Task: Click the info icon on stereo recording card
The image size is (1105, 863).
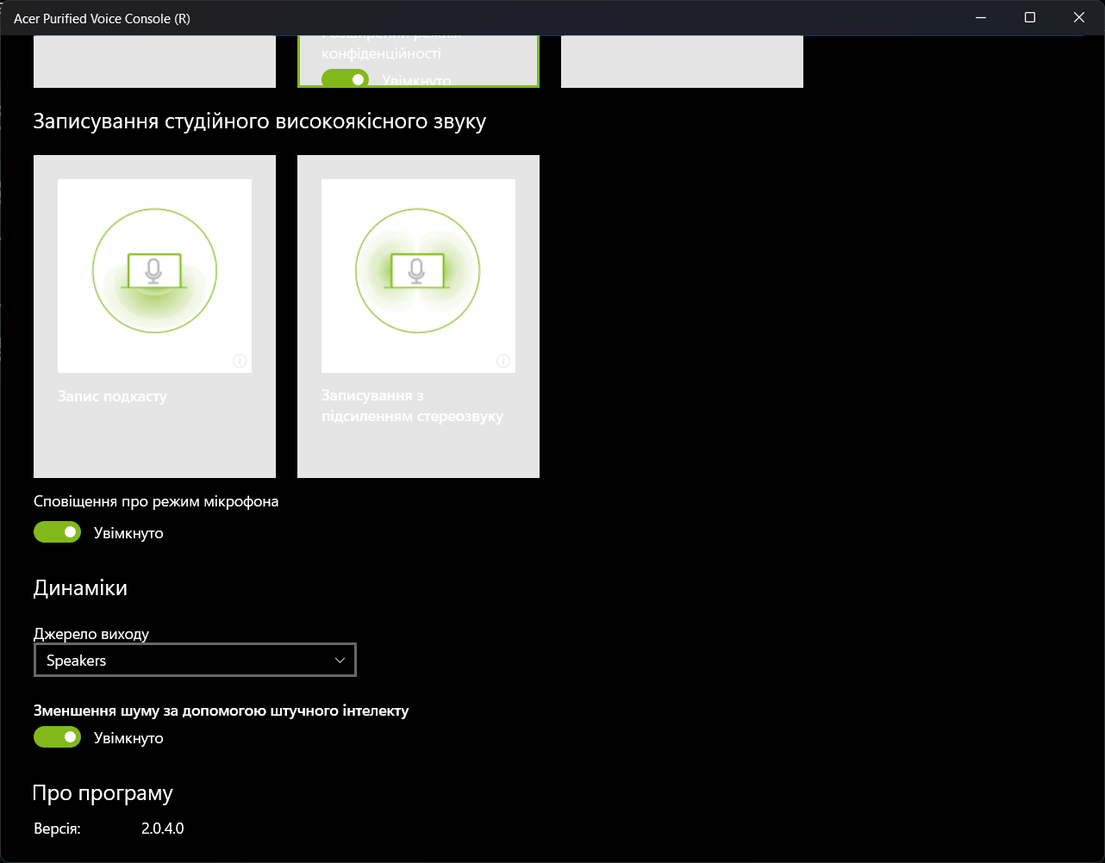Action: (x=503, y=361)
